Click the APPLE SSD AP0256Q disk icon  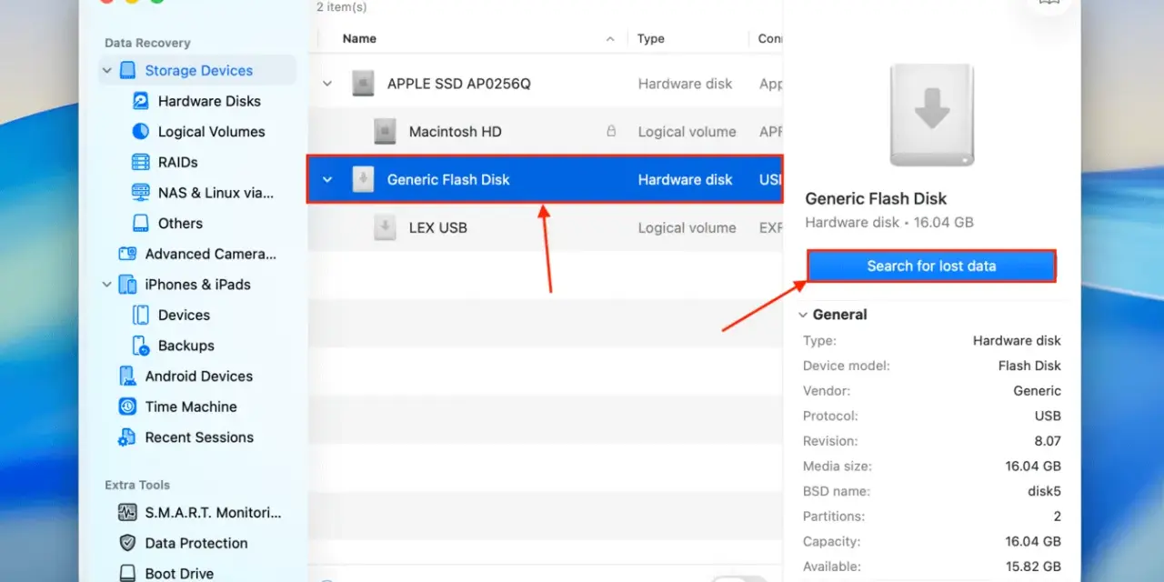click(363, 84)
